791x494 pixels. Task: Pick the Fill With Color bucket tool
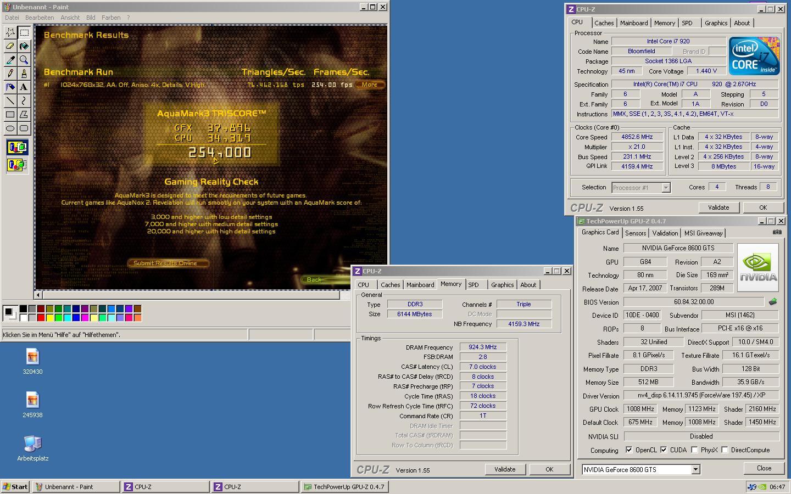[24, 46]
